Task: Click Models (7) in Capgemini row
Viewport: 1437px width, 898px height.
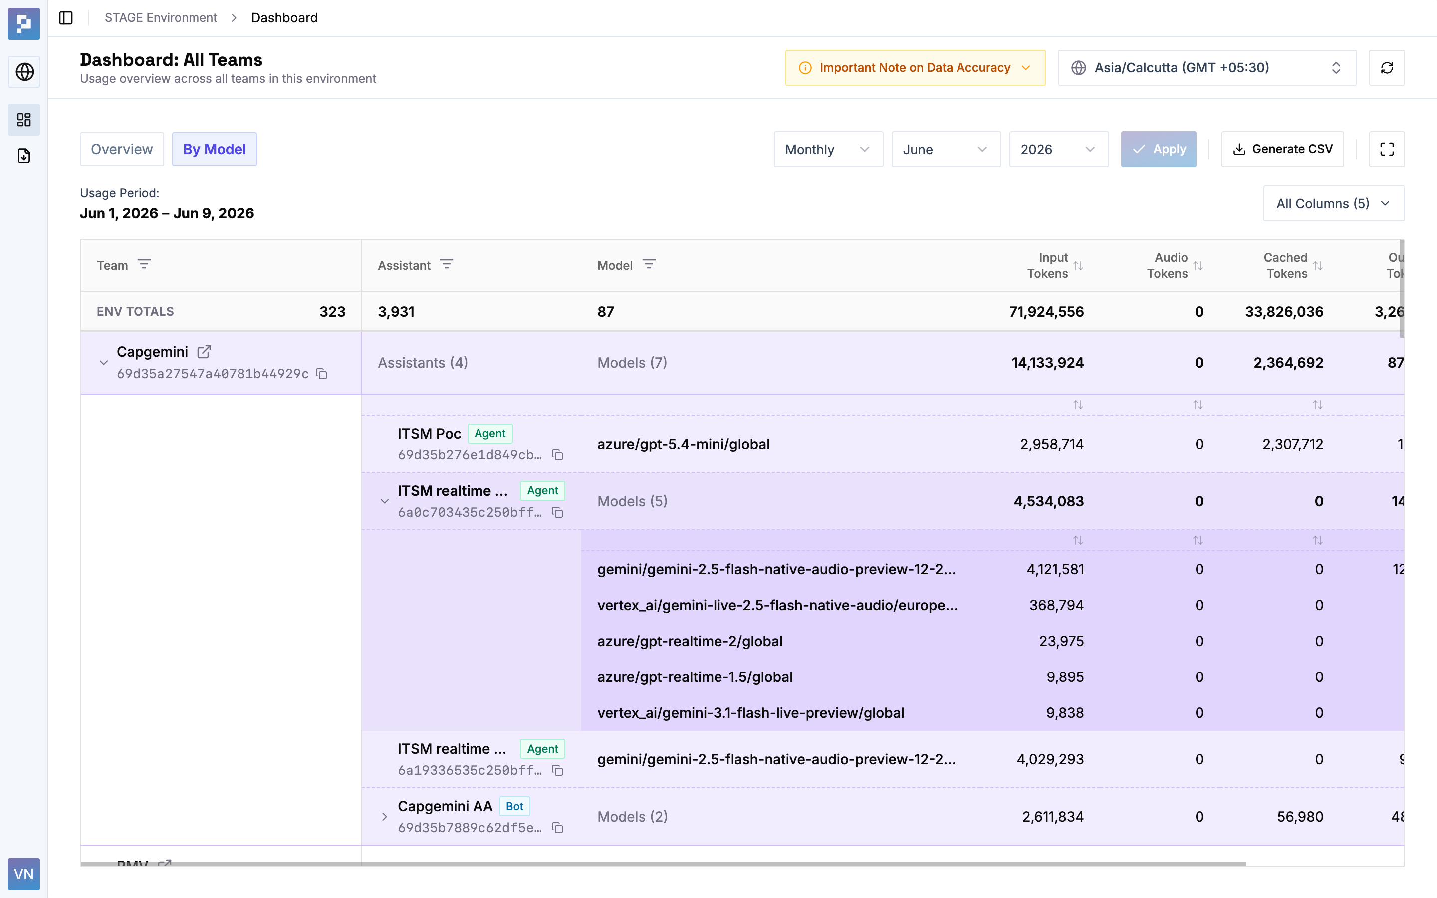Action: pos(632,363)
